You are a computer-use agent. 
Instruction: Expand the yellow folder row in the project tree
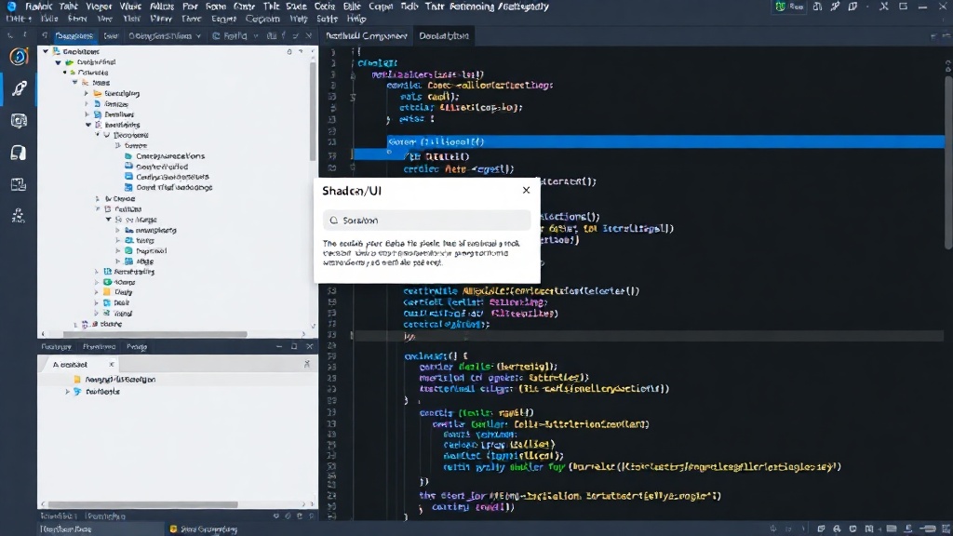click(x=96, y=292)
